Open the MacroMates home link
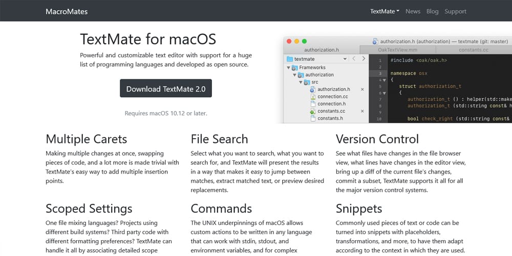This screenshot has height=256, width=512. (67, 11)
